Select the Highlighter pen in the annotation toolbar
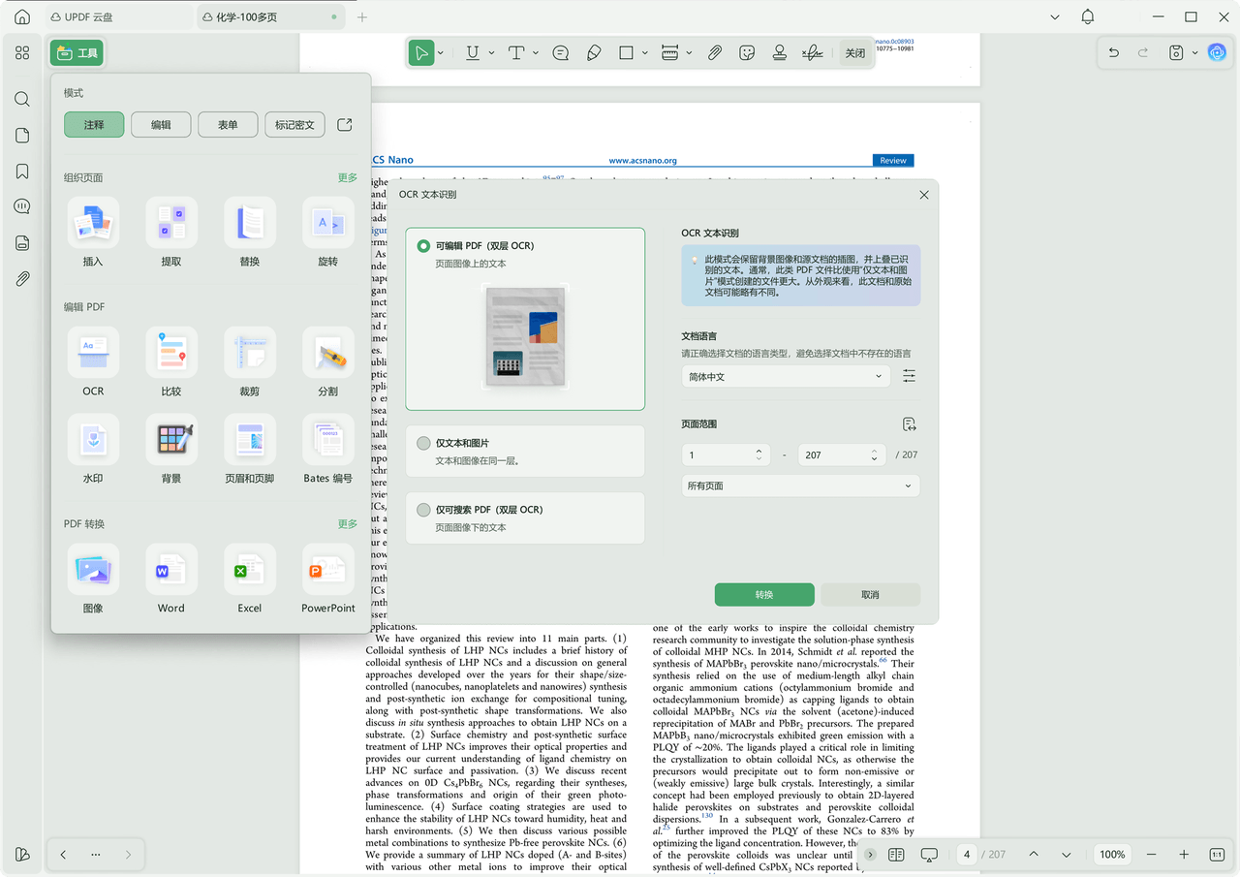 pyautogui.click(x=594, y=52)
